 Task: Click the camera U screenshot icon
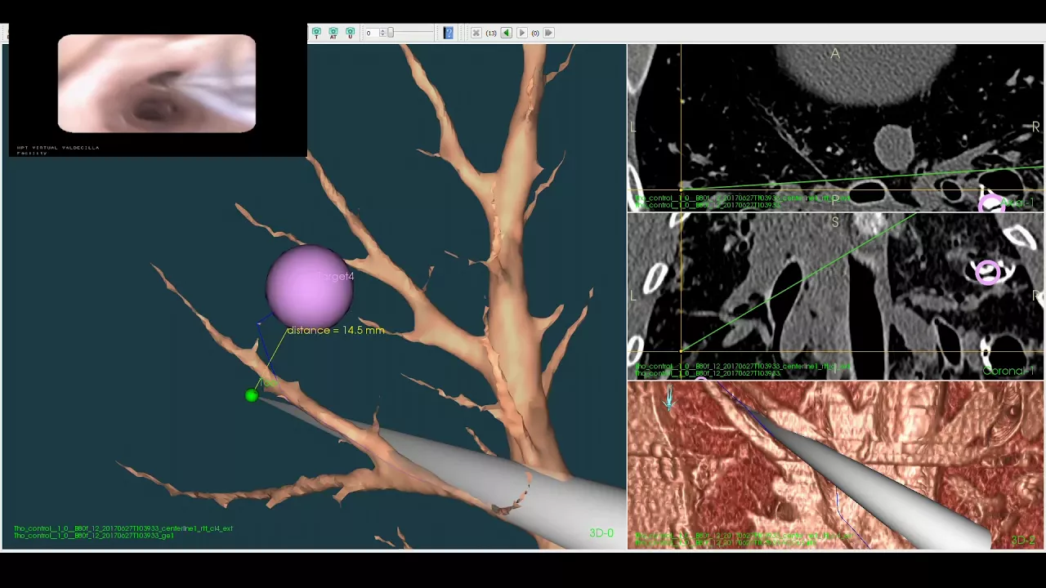coord(350,33)
